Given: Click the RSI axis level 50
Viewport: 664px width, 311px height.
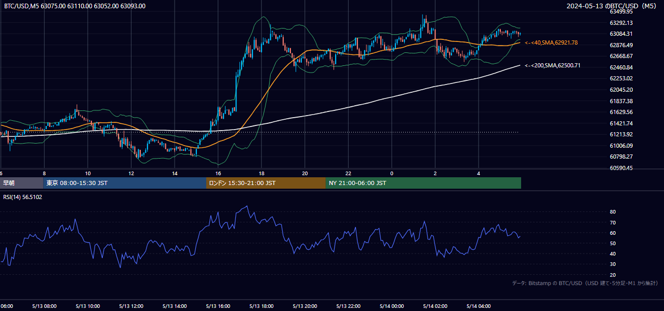Looking at the screenshot, I should pos(613,243).
